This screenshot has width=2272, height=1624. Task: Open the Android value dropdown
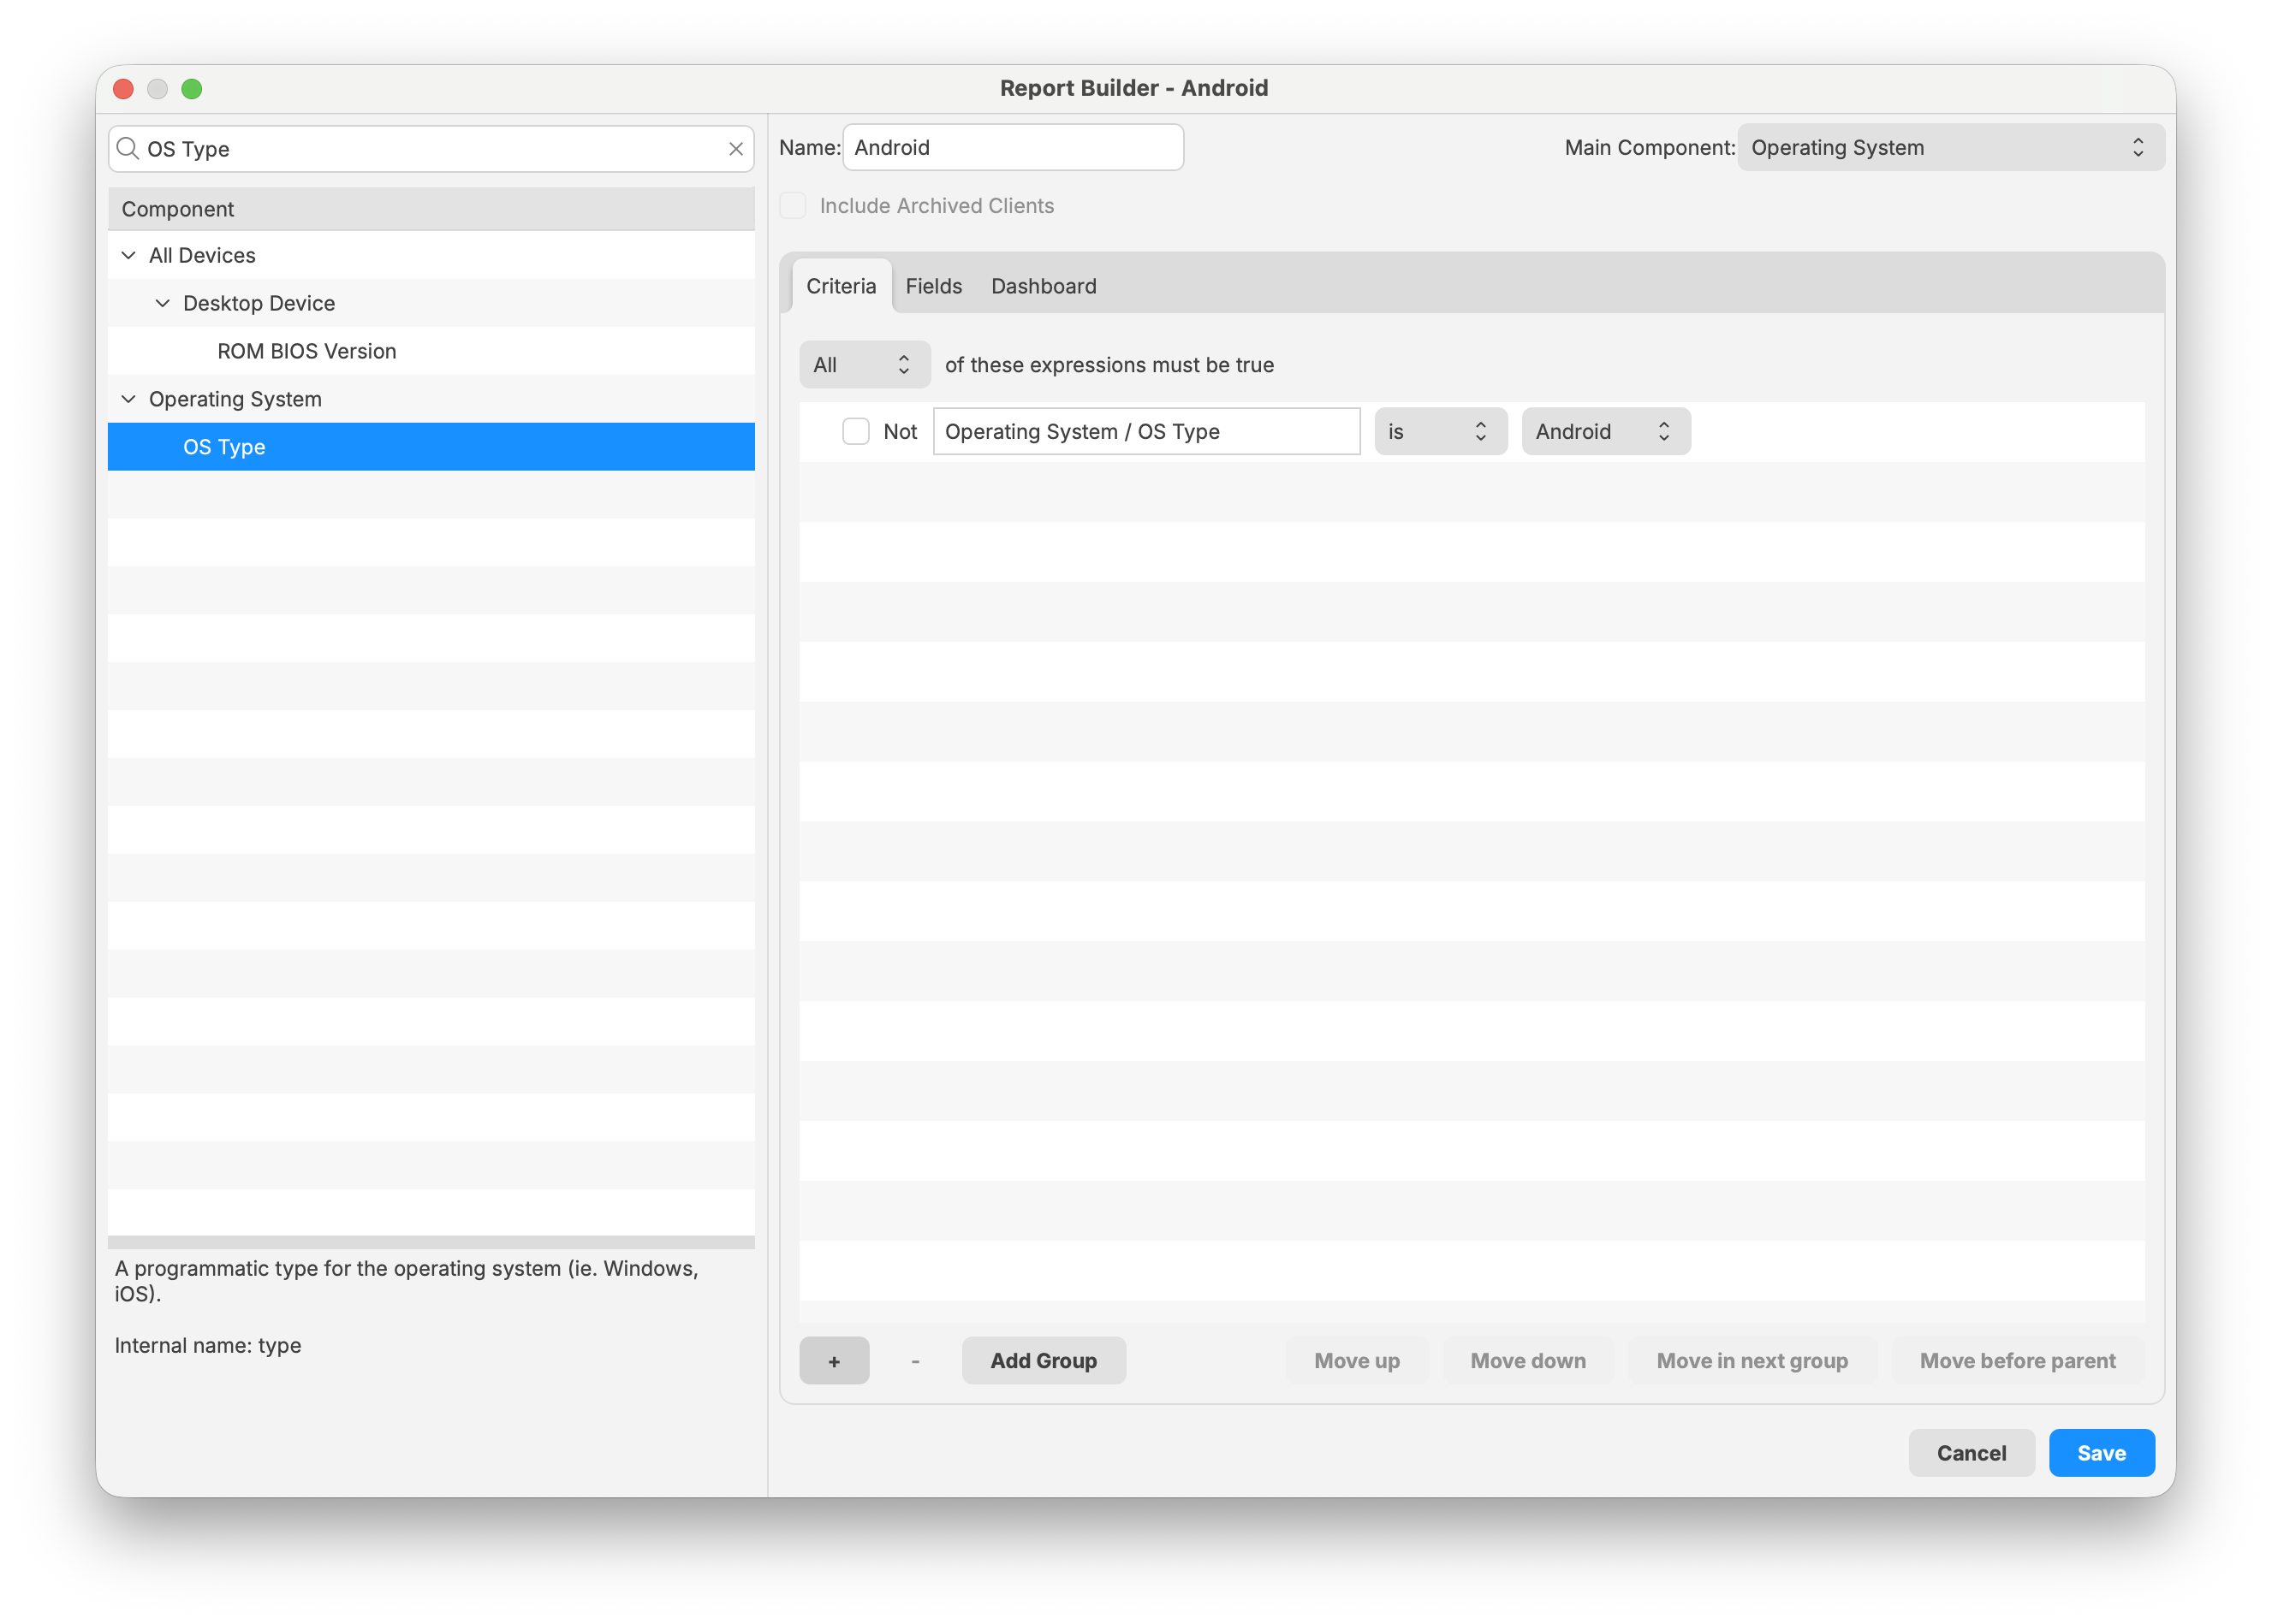point(1606,431)
